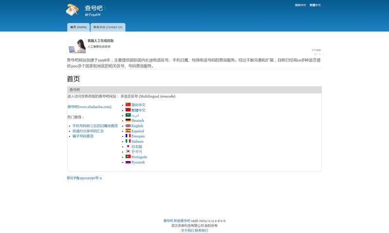
Task: Open the 联系本站 (Contact Us) tab
Action: pos(108,27)
